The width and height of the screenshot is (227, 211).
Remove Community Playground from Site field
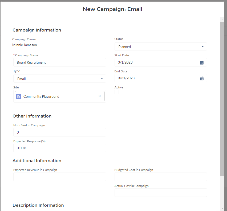pos(100,96)
